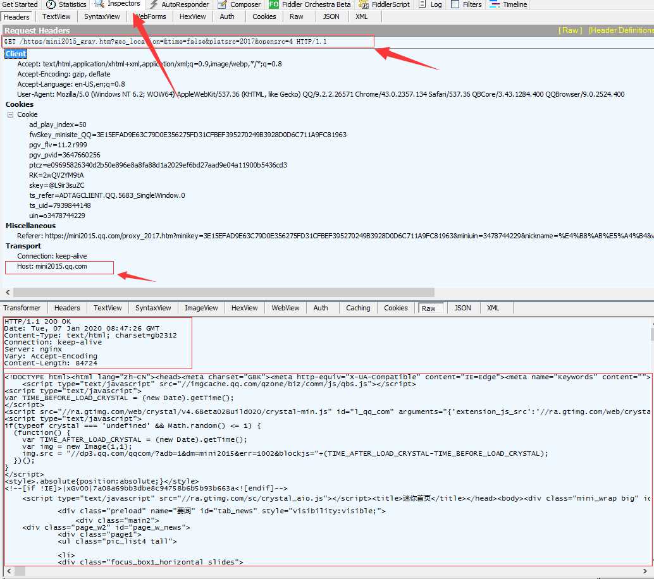
Task: Click the request pane horizontal scrollbar thumb
Action: (x=223, y=293)
